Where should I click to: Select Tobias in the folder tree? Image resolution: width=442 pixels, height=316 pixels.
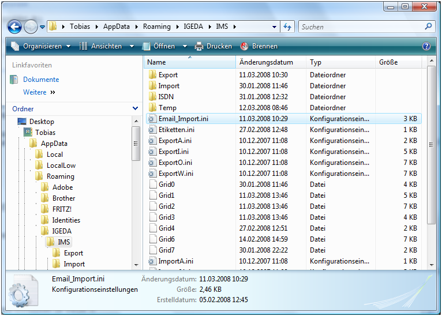tap(45, 133)
